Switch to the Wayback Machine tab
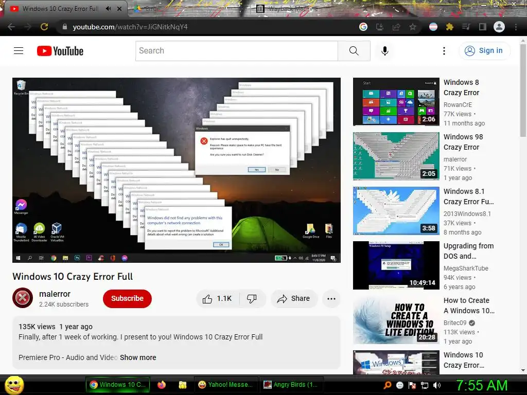 pyautogui.click(x=292, y=9)
